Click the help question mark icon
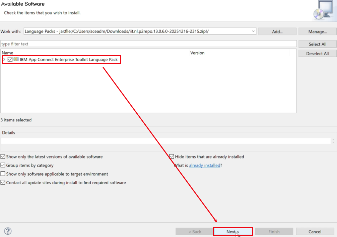337x237 pixels. coord(8,231)
